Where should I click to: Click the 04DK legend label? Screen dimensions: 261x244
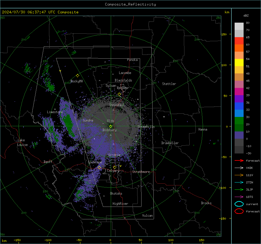(249, 168)
